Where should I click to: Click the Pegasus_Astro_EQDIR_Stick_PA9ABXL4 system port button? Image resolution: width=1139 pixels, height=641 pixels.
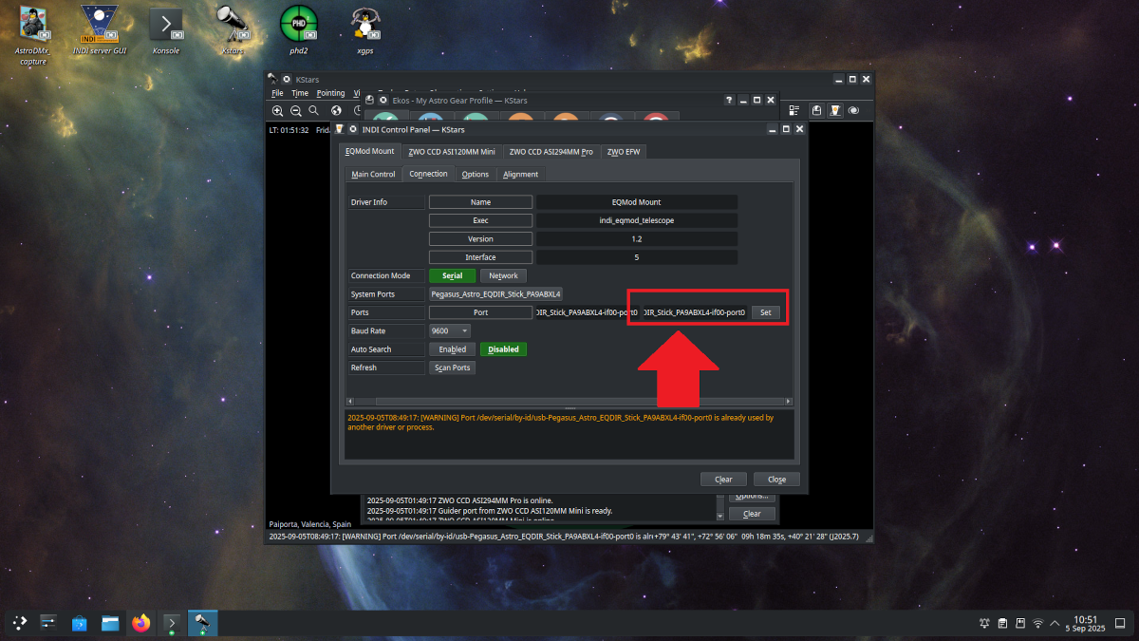click(x=495, y=294)
